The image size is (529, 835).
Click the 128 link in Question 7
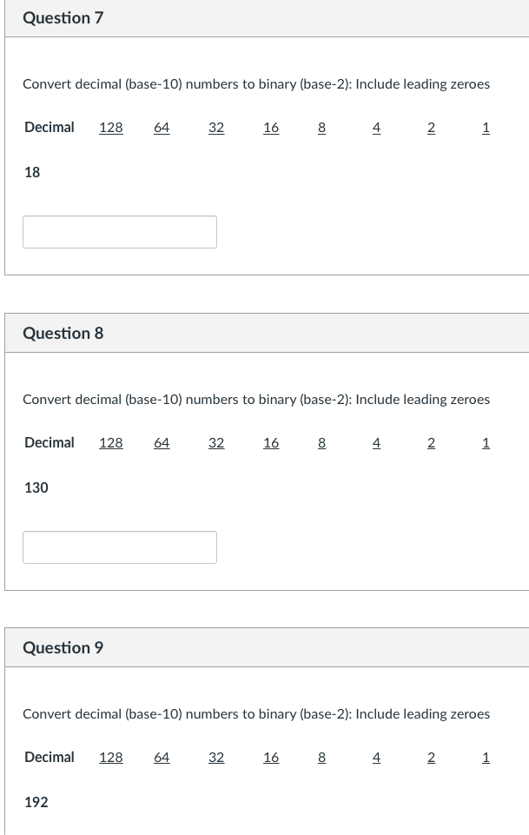[x=110, y=127]
